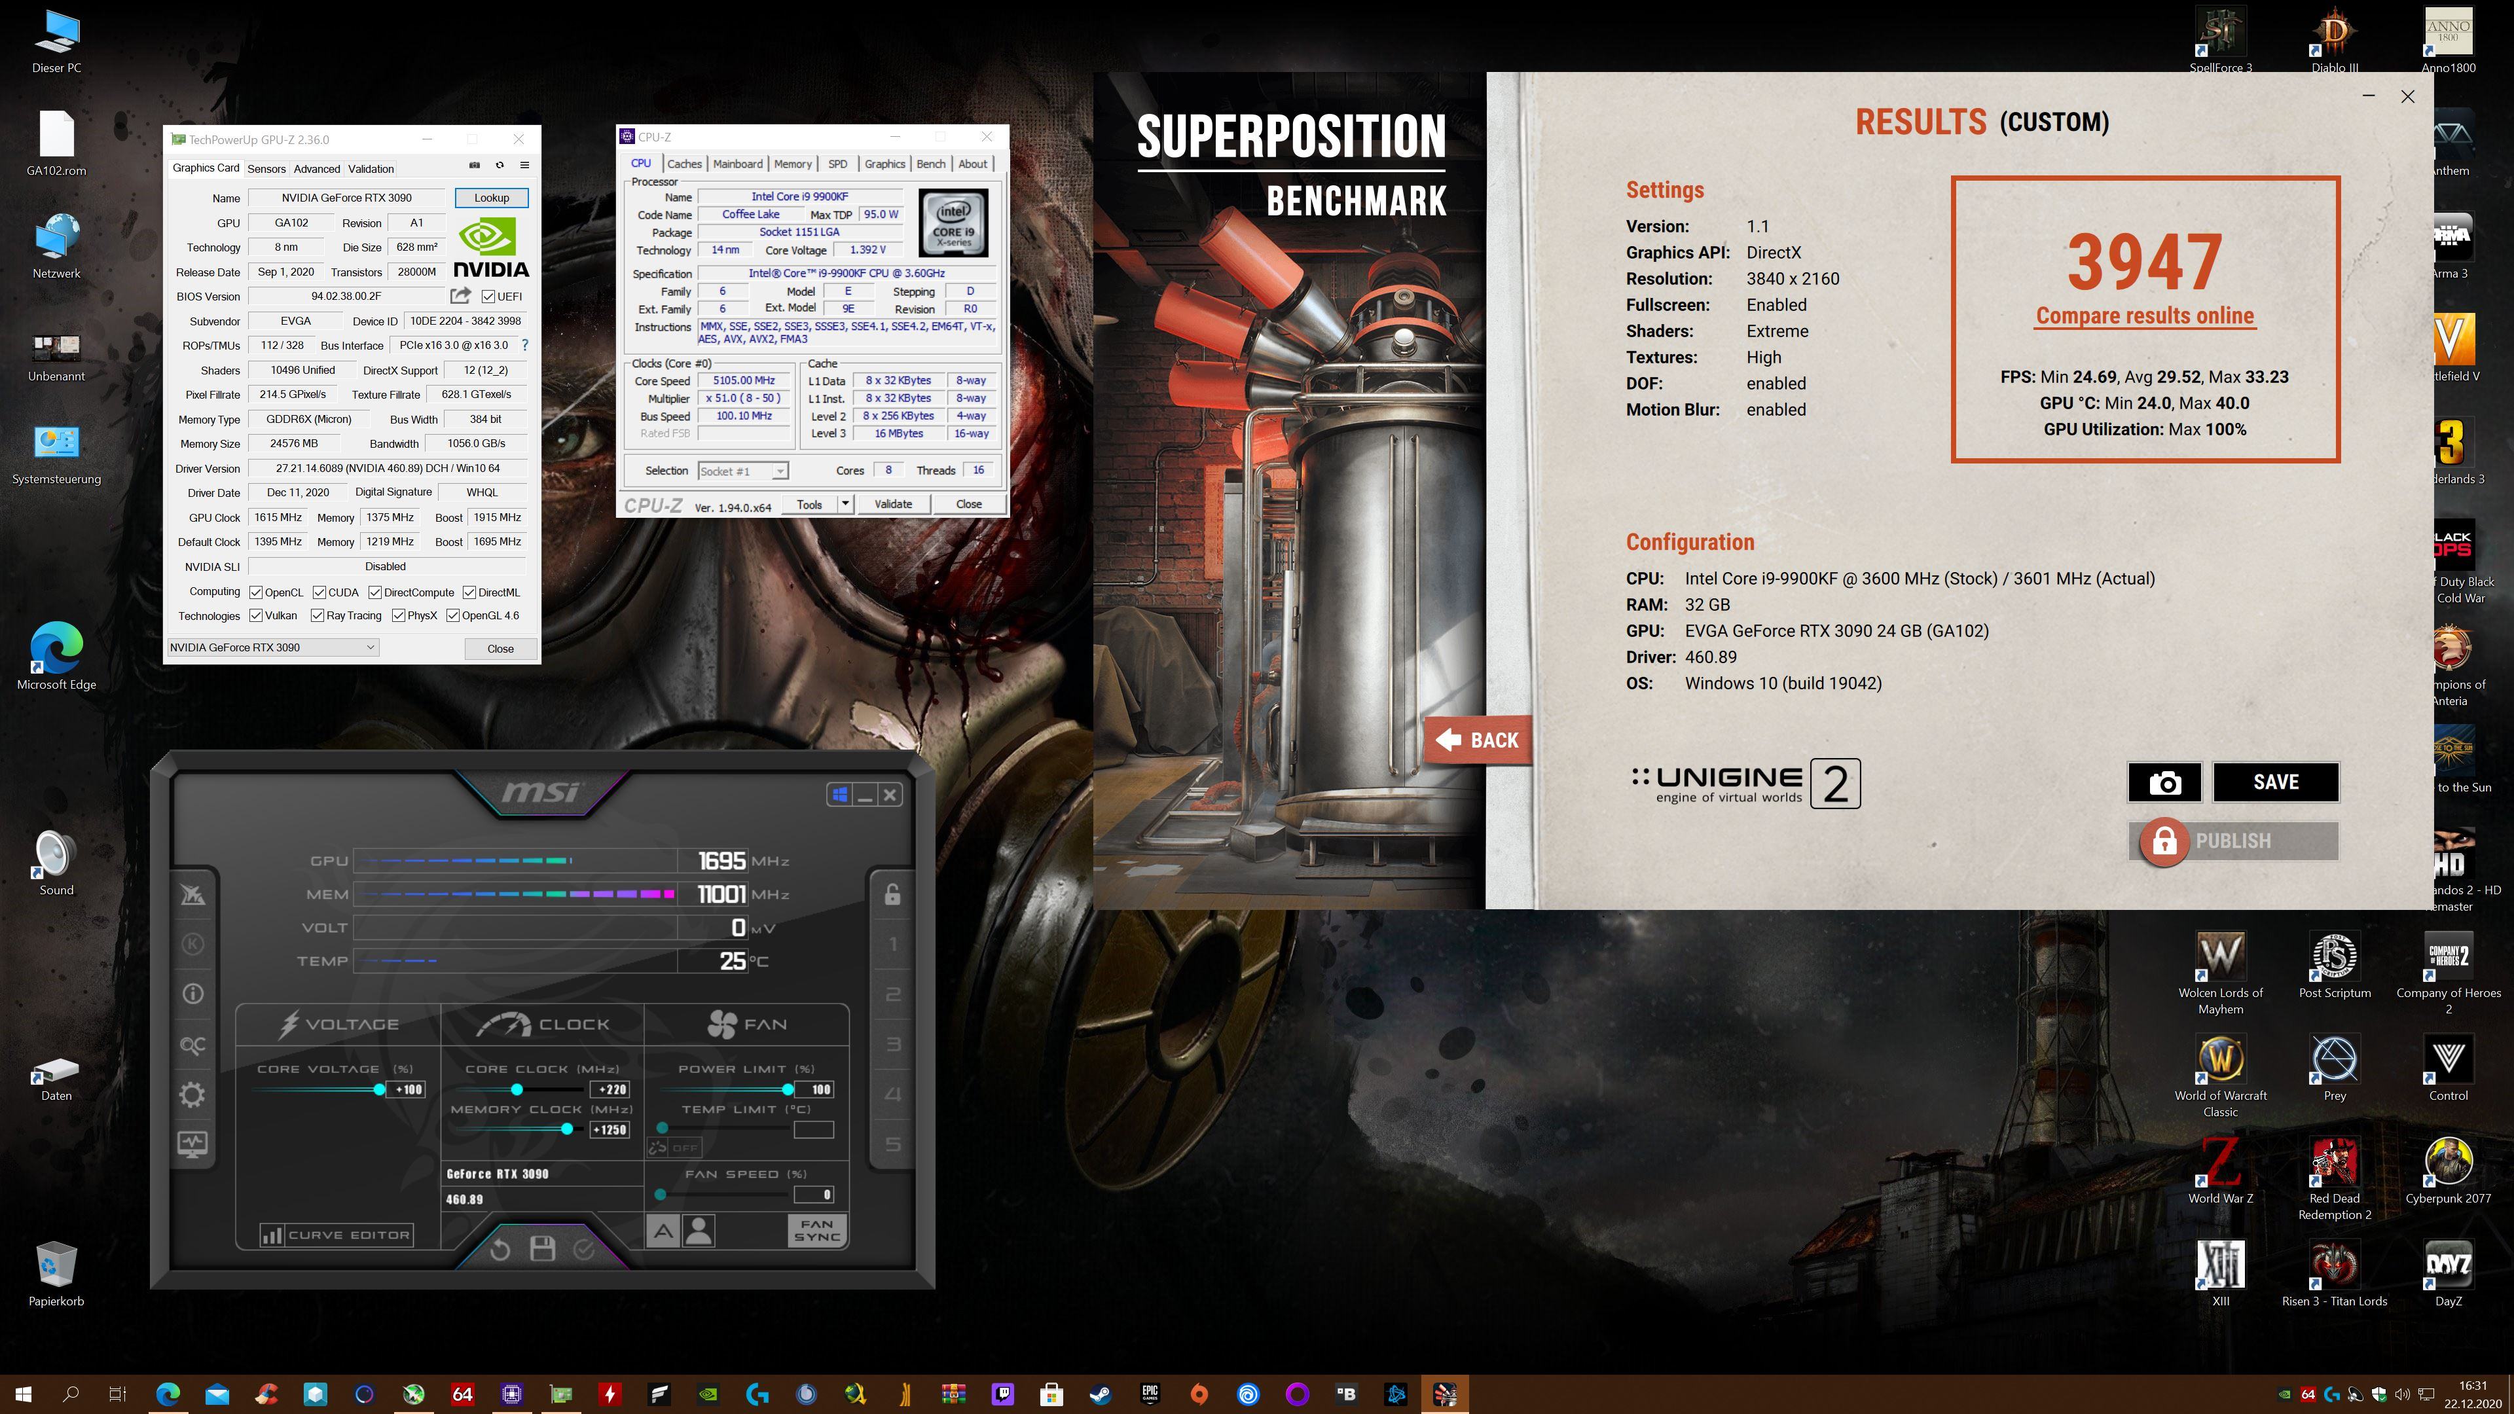This screenshot has width=2514, height=1414.
Task: Expand the GPU selection dropdown in GPU-Z
Action: pyautogui.click(x=273, y=647)
